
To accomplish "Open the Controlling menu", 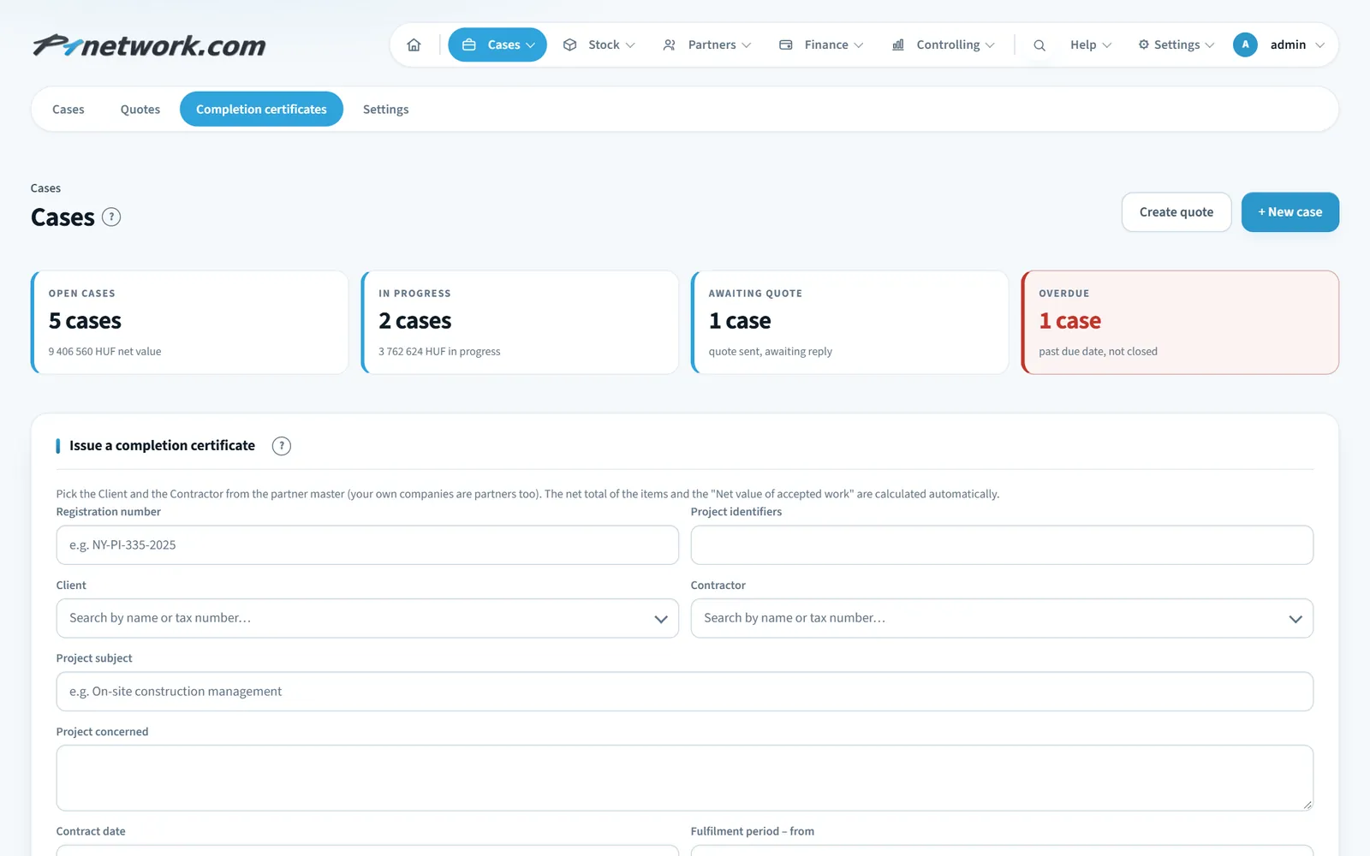I will (943, 45).
